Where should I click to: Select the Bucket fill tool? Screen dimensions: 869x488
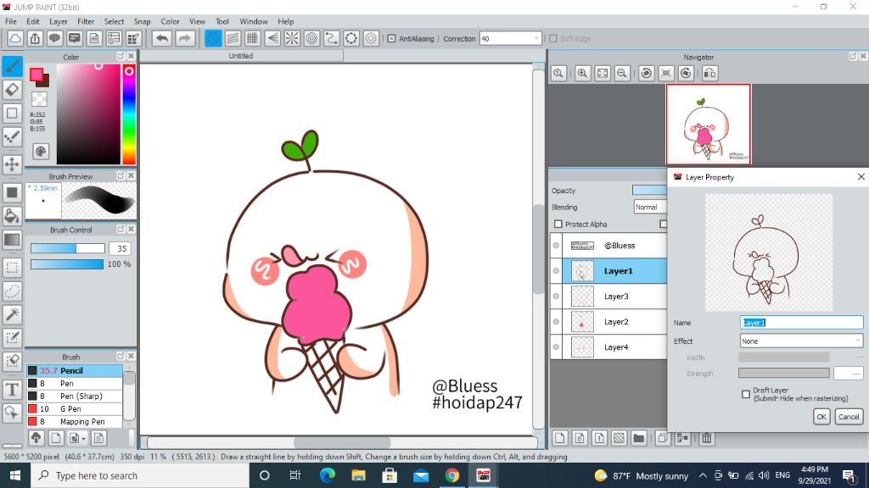[x=12, y=216]
